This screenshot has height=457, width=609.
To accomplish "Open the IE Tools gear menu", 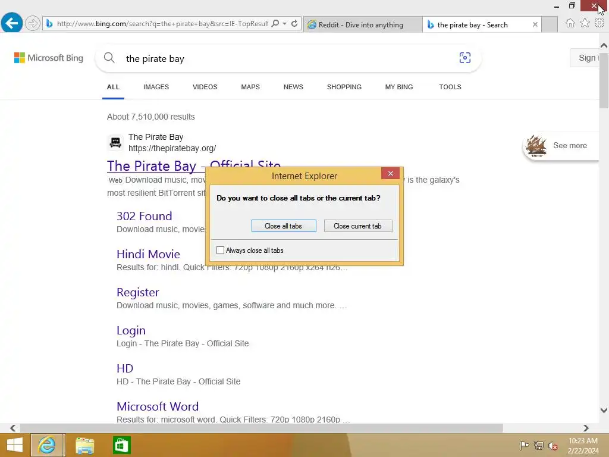I will tap(599, 23).
